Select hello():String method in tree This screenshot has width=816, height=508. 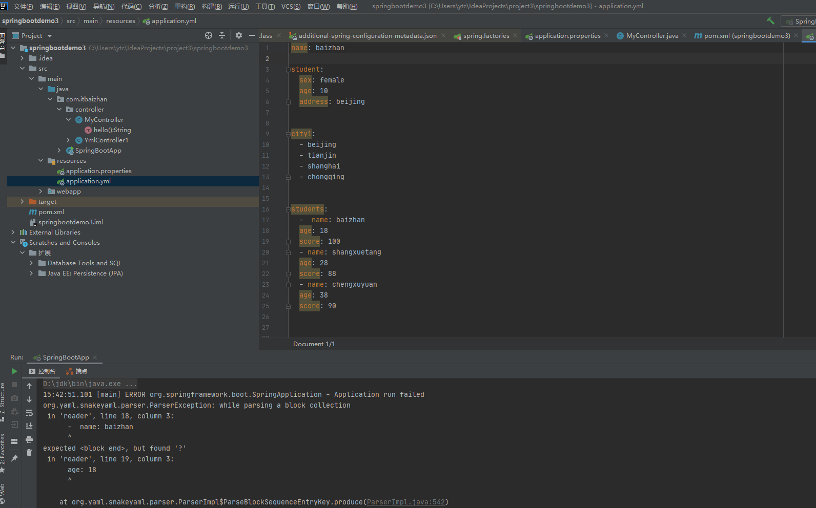[x=112, y=130]
